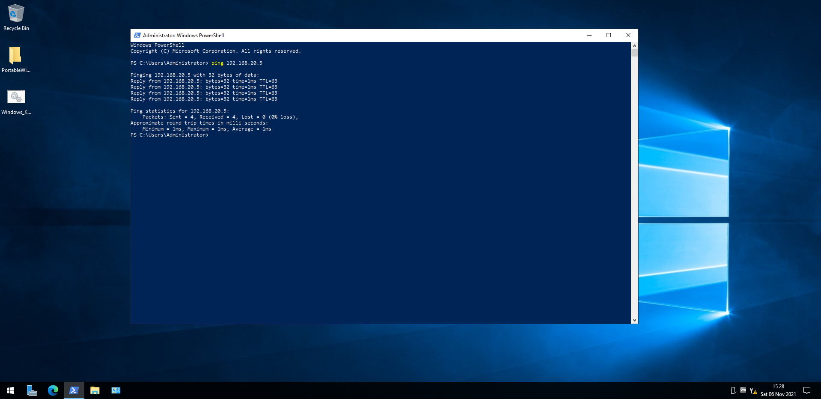Viewport: 821px width, 399px height.
Task: Launch Server Manager from taskbar
Action: (32, 390)
